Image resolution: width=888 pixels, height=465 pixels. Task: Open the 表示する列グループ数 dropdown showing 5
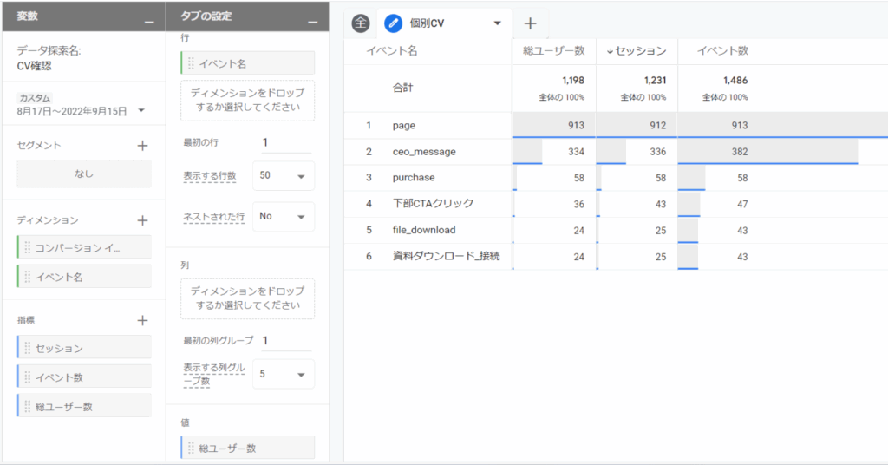pyautogui.click(x=284, y=374)
